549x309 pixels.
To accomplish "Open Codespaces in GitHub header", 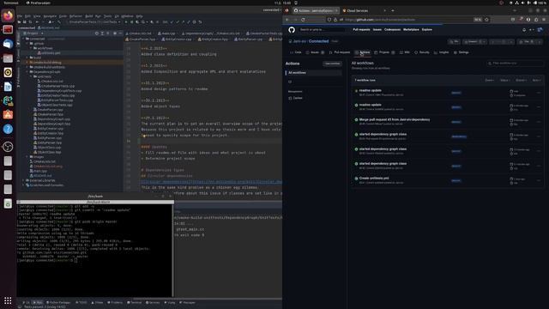I will 392,30.
